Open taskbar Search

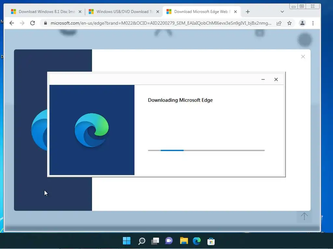(x=141, y=241)
